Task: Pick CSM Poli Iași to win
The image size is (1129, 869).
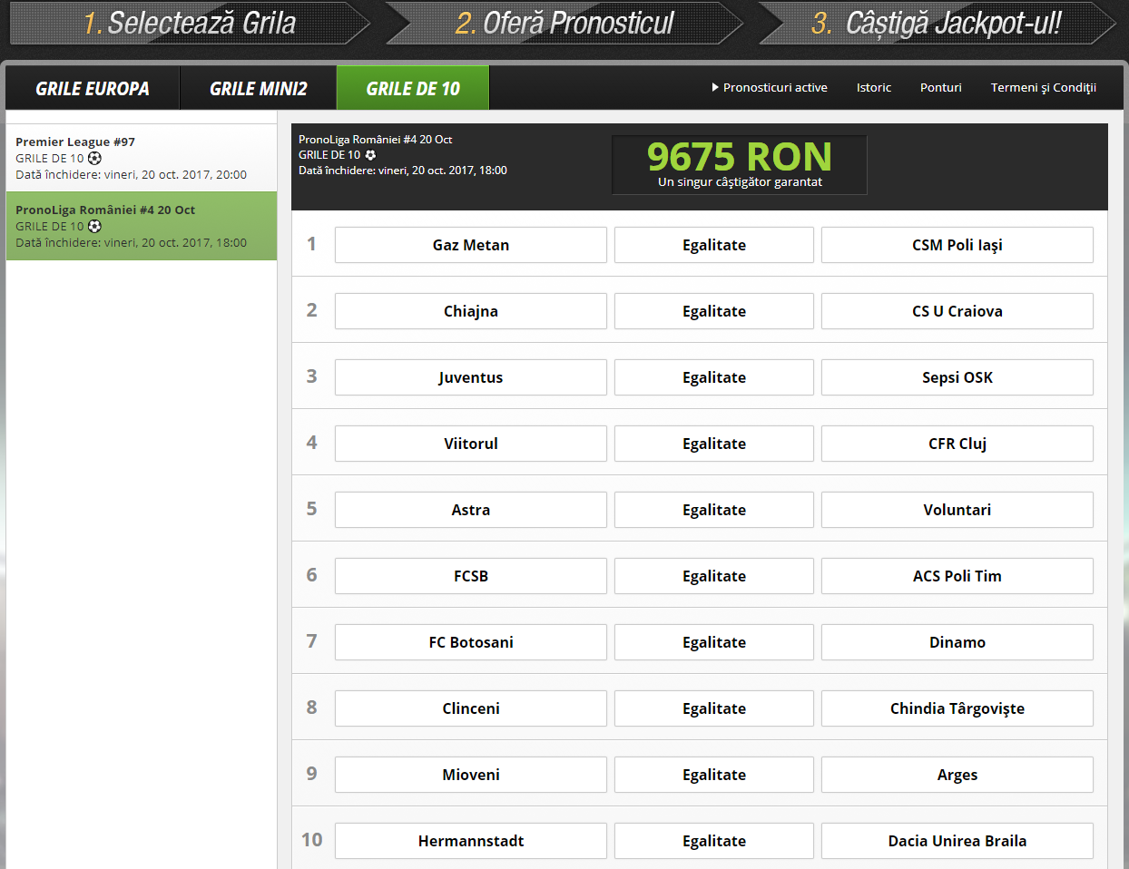Action: pos(957,245)
